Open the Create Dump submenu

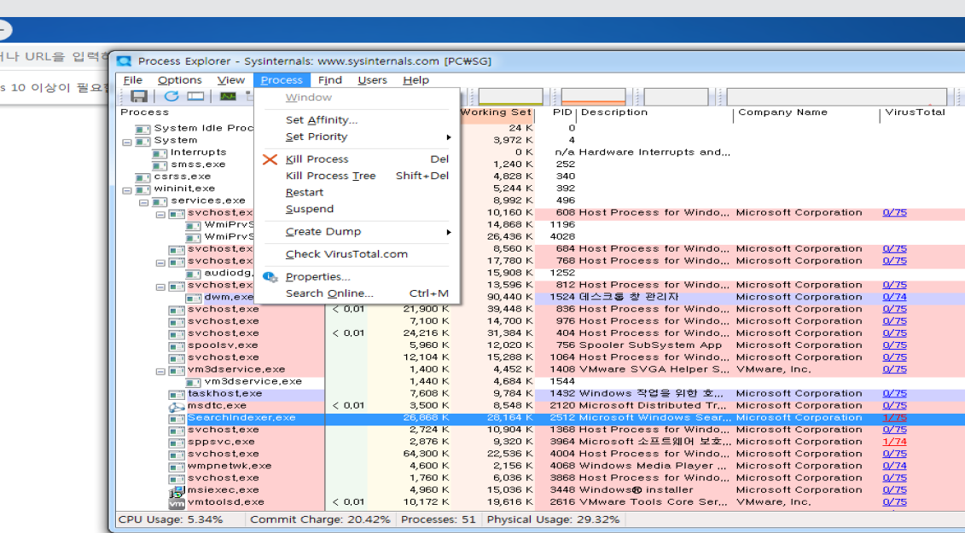point(357,231)
